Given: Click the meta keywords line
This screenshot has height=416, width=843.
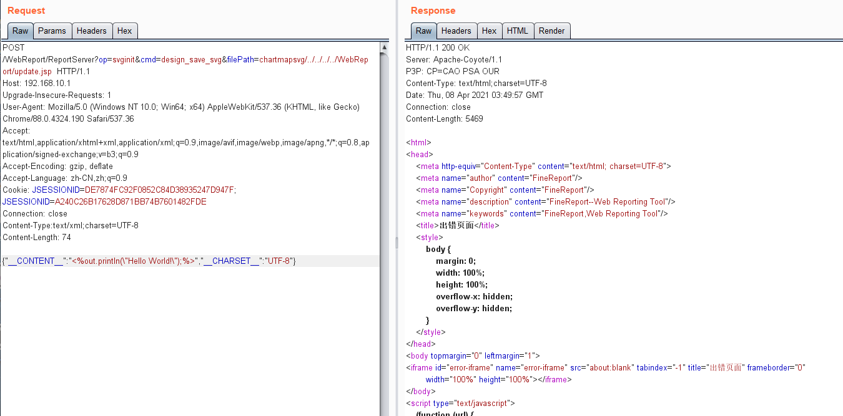Looking at the screenshot, I should coord(542,213).
